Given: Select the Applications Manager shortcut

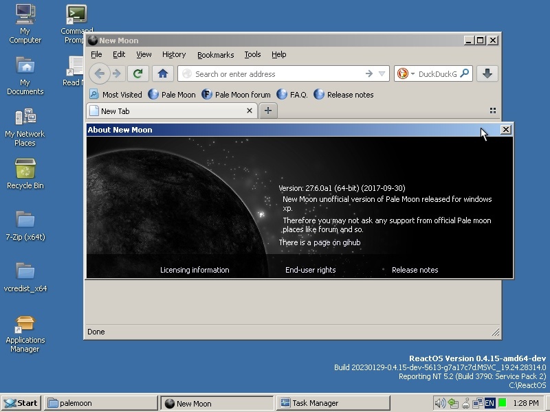Looking at the screenshot, I should (x=25, y=334).
